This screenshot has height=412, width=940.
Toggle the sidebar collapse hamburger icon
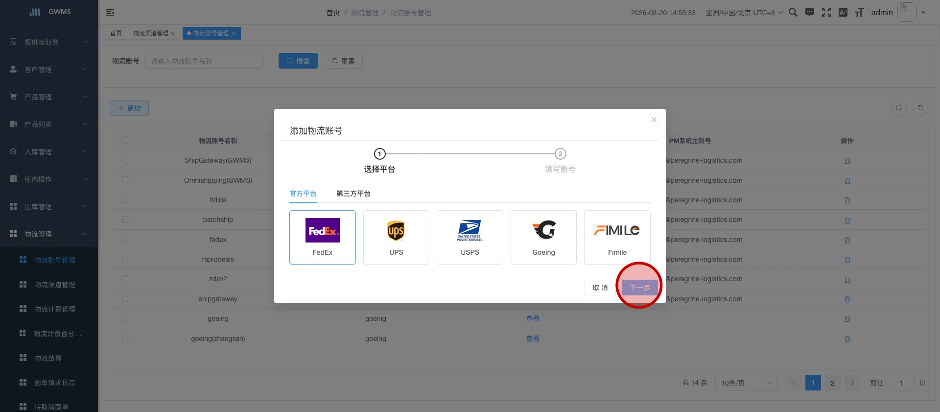(110, 13)
